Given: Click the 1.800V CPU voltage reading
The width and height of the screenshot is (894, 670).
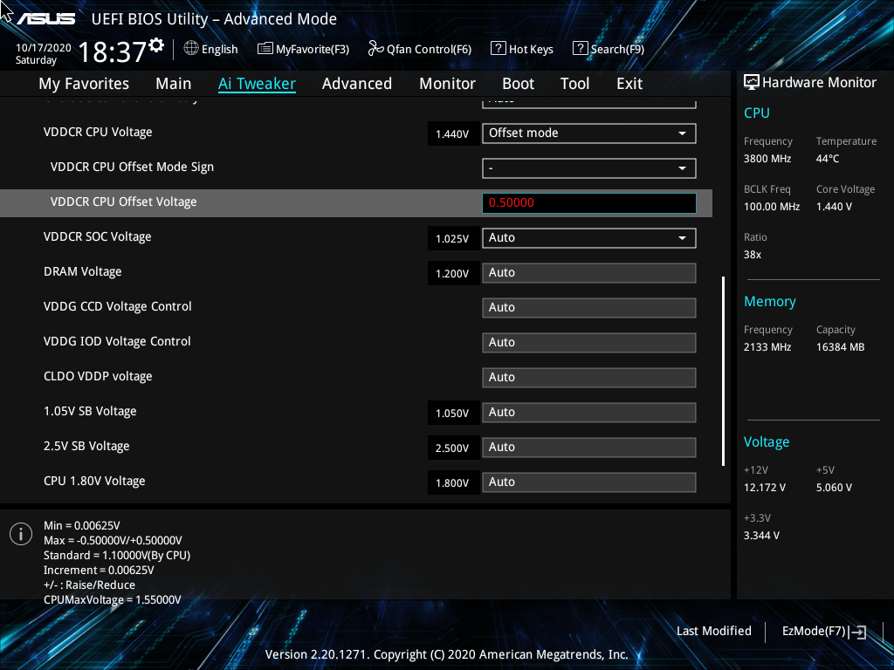Looking at the screenshot, I should (452, 483).
